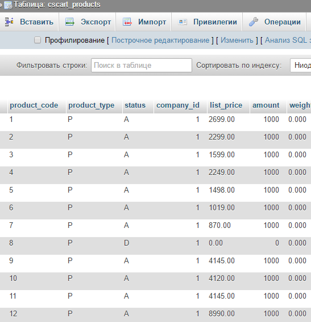
Task: Click product_code cell 10
Action: [x=13, y=278]
